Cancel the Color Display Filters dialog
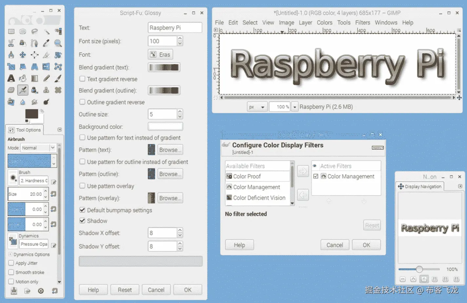Image resolution: width=467 pixels, height=303 pixels. click(x=335, y=245)
